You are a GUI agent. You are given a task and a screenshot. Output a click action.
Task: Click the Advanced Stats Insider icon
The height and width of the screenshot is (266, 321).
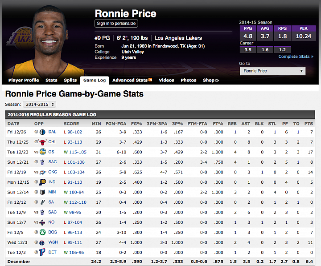tap(150, 80)
